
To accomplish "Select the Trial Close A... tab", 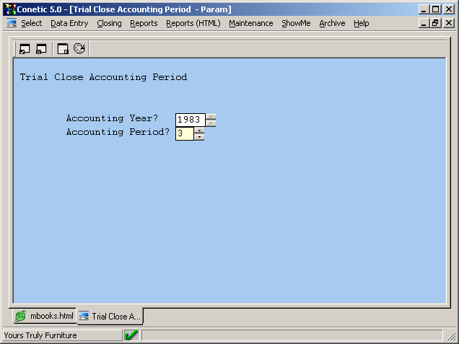I will coord(110,317).
